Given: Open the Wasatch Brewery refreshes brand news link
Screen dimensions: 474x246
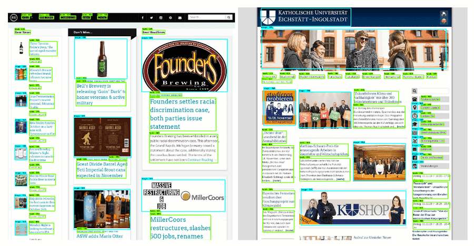Looking at the screenshot, I should click(x=41, y=75).
